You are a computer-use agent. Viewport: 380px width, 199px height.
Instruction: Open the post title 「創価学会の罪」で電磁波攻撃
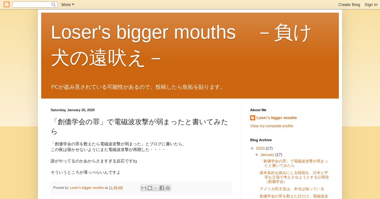pyautogui.click(x=139, y=126)
